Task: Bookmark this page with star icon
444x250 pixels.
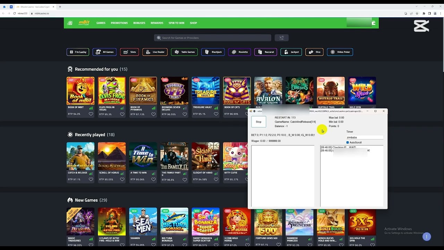Action: point(417,14)
